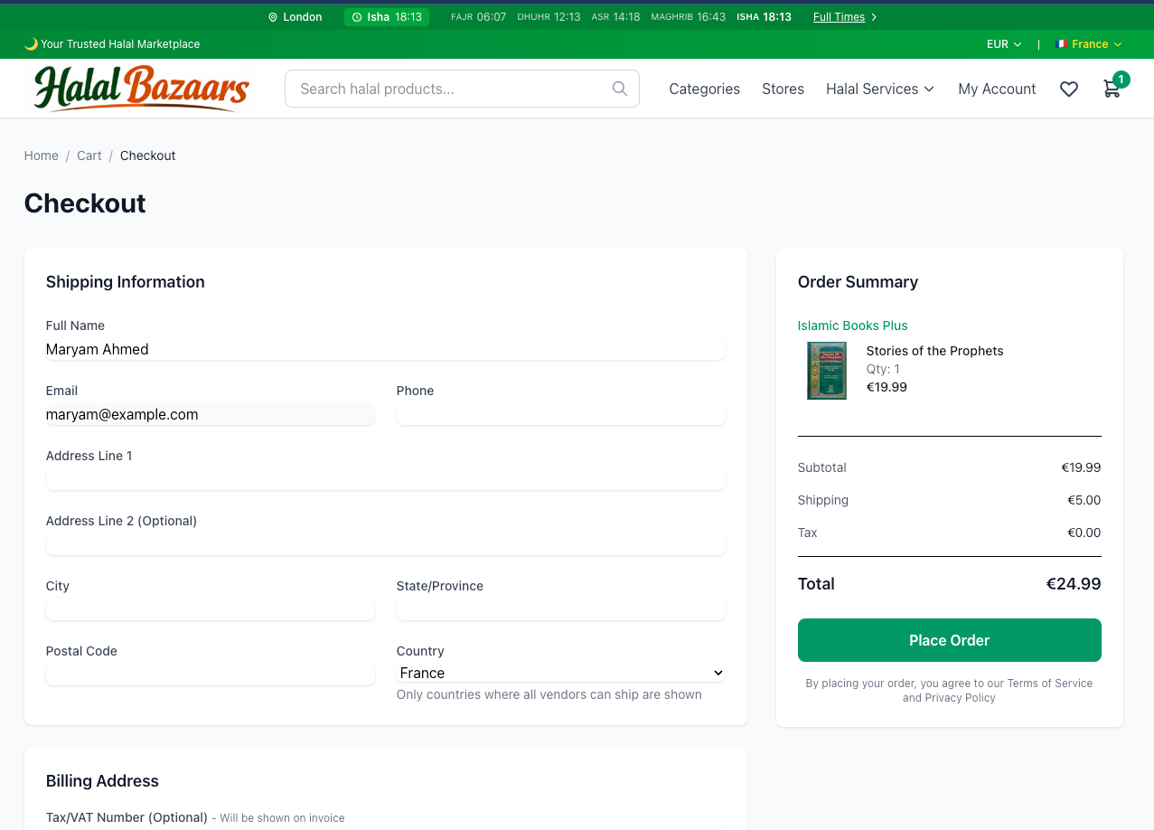This screenshot has height=830, width=1154.
Task: Open the shopping cart icon
Action: tap(1112, 89)
